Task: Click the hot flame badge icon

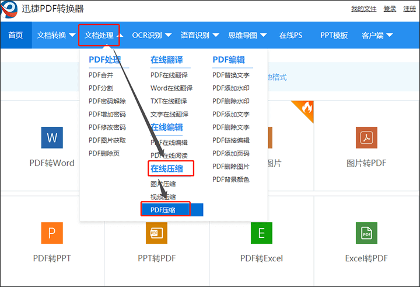Action: pos(306,108)
